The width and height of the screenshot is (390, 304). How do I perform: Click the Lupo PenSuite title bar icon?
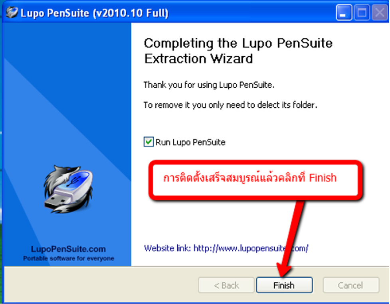pos(12,12)
